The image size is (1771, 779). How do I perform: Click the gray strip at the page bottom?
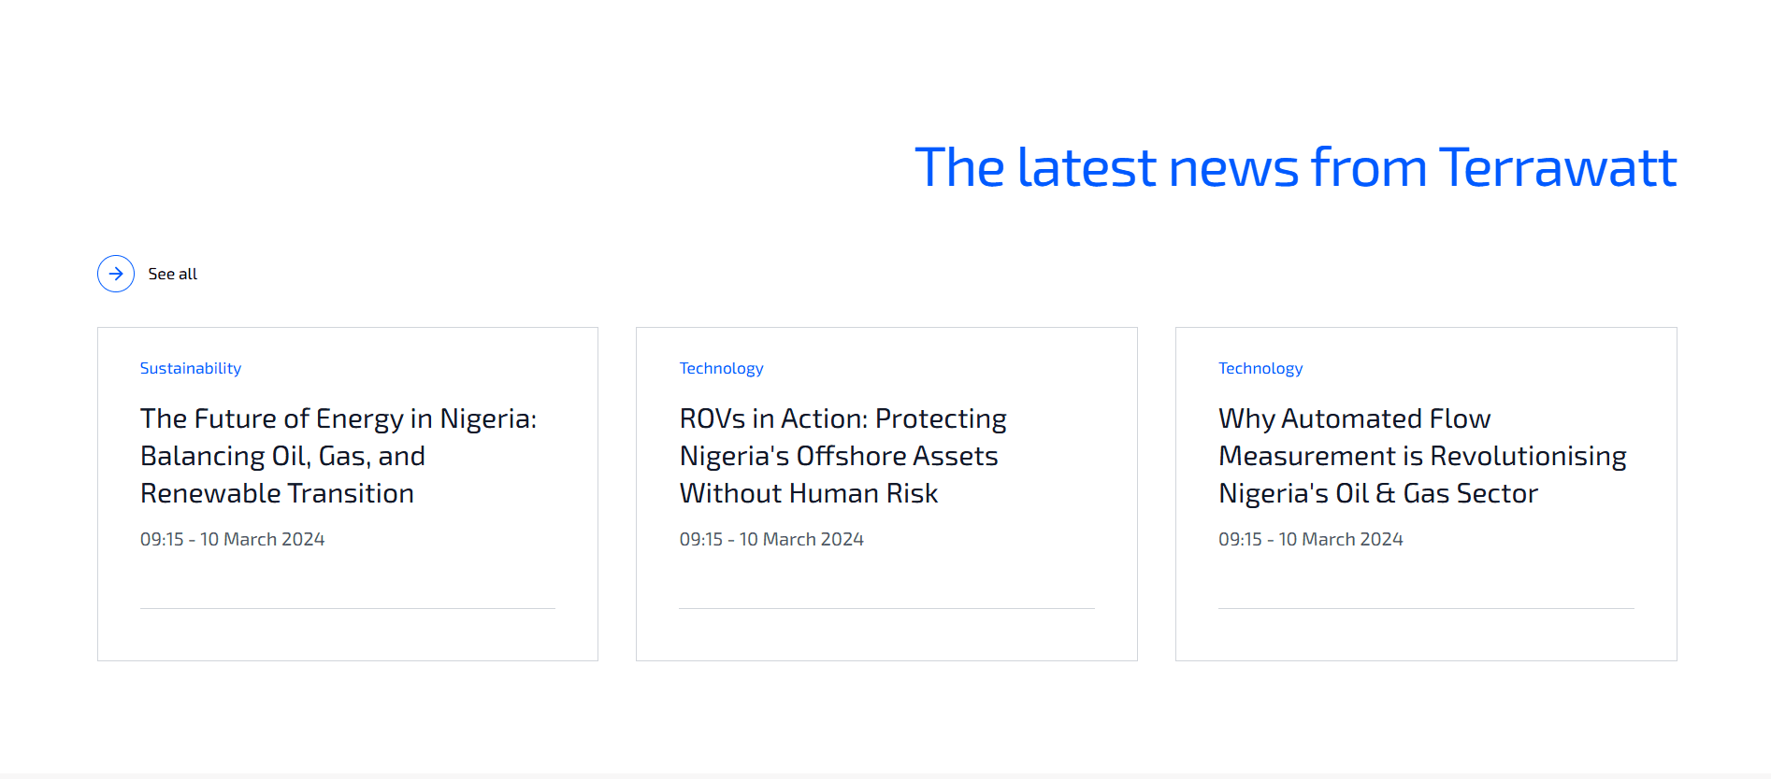(x=885, y=775)
